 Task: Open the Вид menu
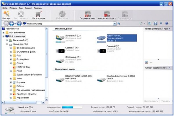21,8
